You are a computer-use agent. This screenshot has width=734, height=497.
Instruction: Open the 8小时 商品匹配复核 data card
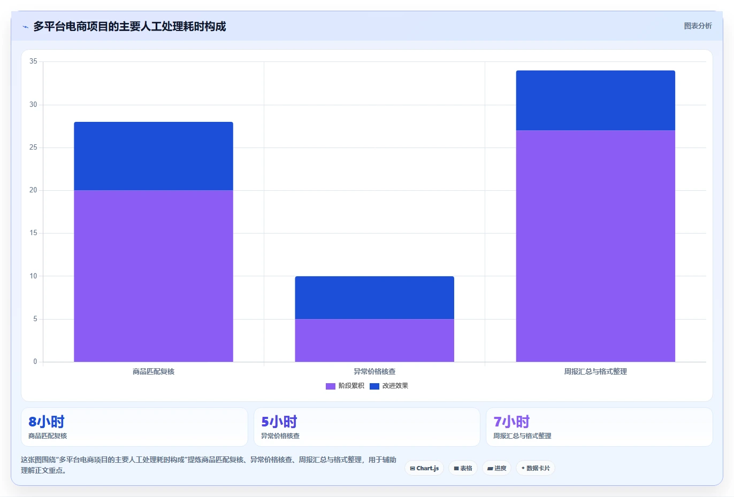[134, 427]
